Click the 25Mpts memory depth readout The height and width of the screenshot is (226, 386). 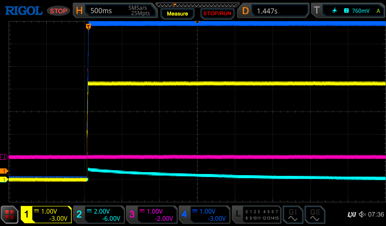(x=140, y=13)
